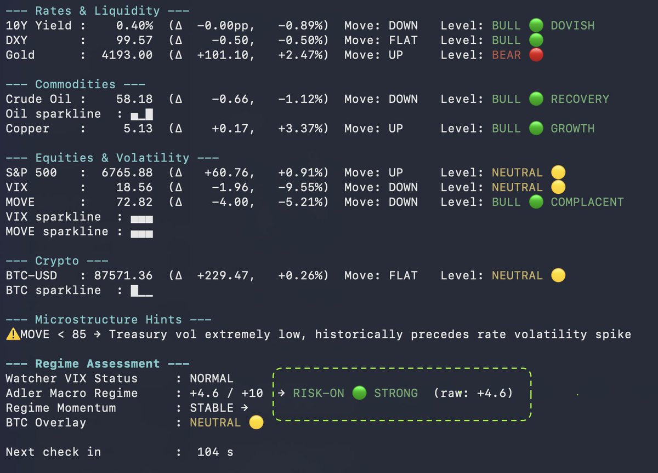Select the "Regime Assessment" section header
Screen dimensions: 658x473
(97, 364)
